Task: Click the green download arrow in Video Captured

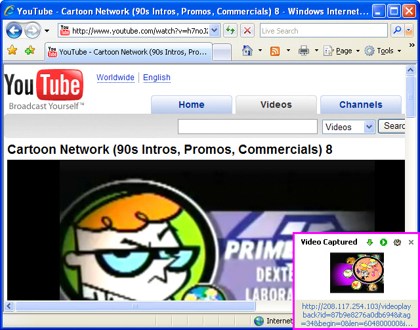Action: tap(369, 243)
